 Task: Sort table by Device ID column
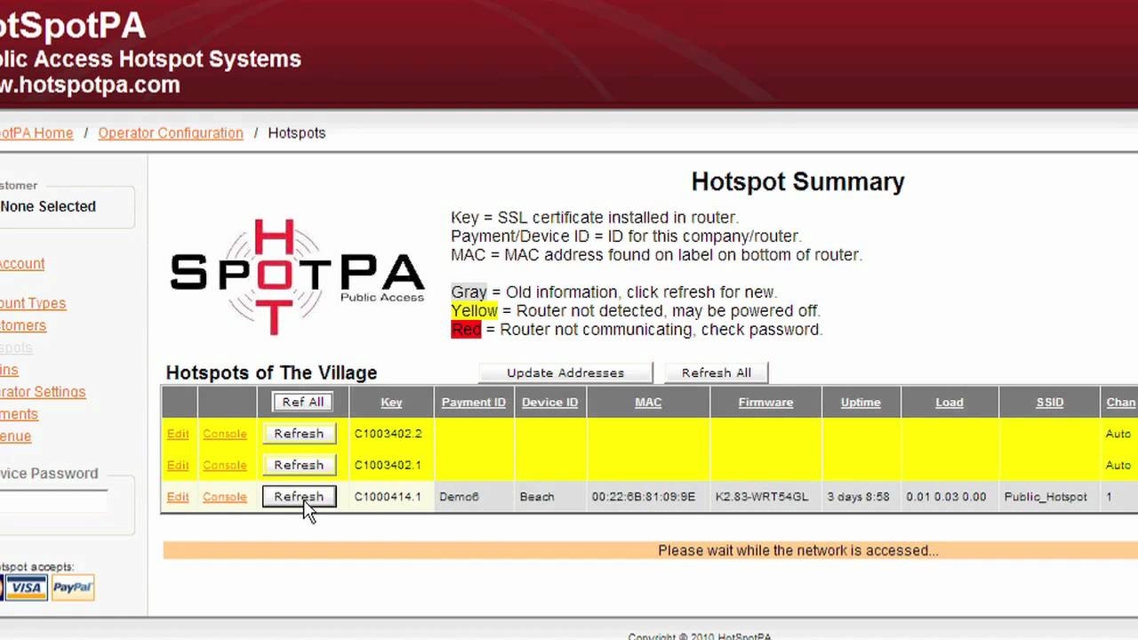(549, 402)
